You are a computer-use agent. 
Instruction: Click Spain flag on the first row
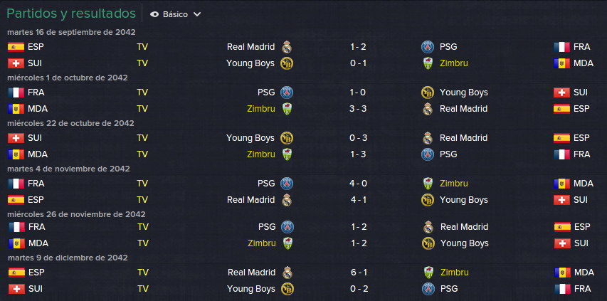[16, 47]
